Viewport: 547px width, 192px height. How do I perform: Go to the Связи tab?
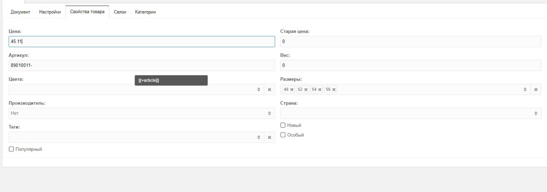[120, 12]
